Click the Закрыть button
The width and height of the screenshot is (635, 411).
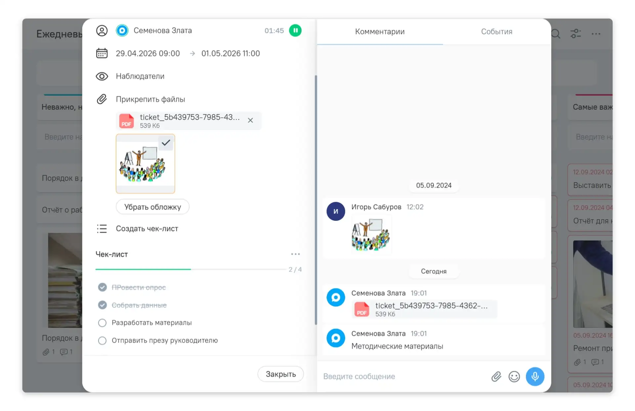click(x=280, y=374)
